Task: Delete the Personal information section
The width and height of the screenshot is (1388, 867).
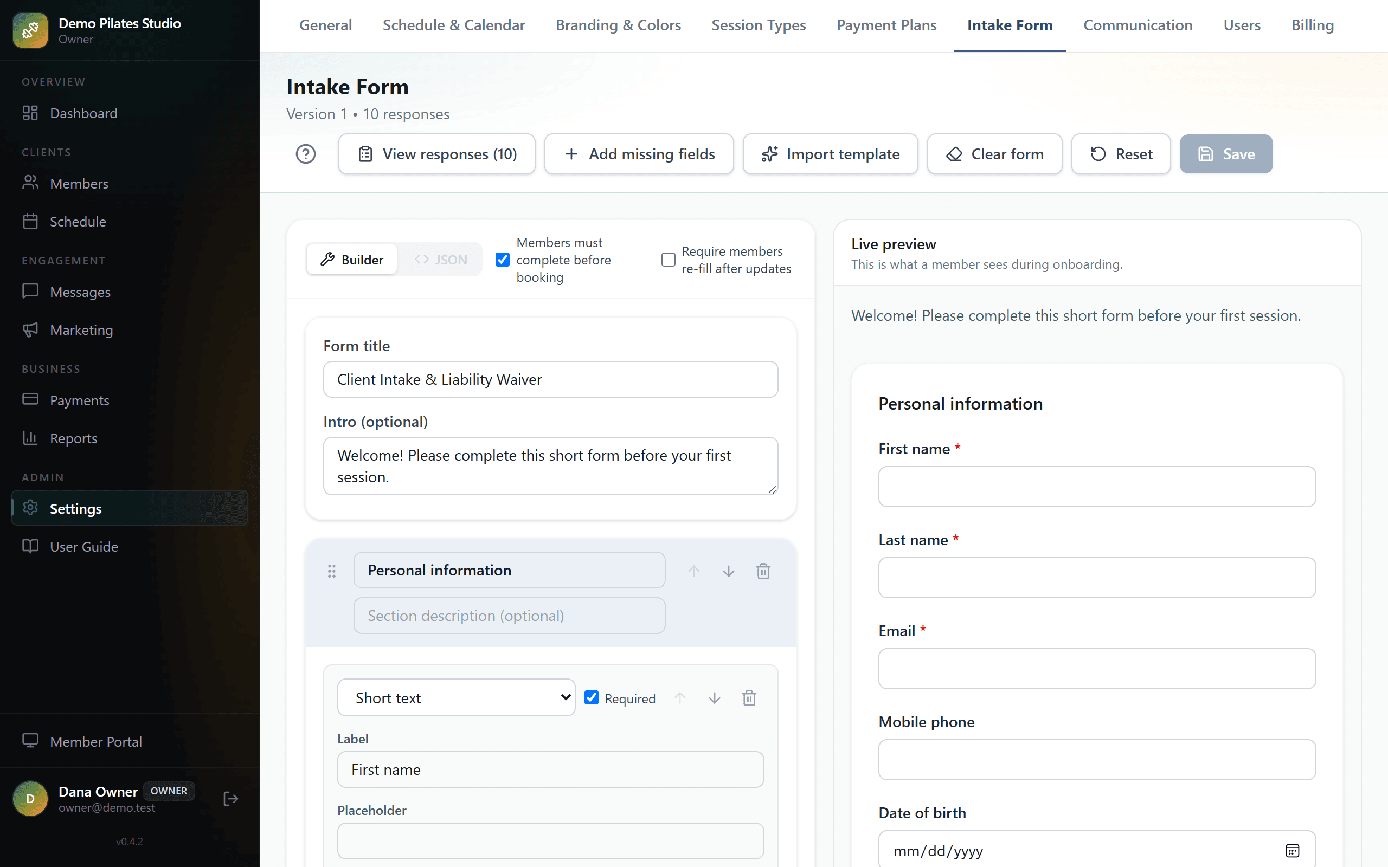Action: click(x=763, y=571)
